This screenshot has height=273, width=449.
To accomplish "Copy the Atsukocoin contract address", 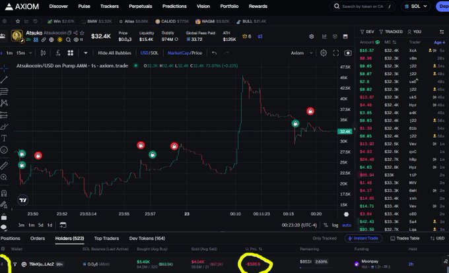I will (69, 33).
